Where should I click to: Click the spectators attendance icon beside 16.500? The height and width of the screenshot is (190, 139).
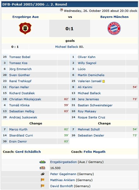click(43, 168)
